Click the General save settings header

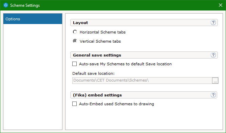pos(144,55)
